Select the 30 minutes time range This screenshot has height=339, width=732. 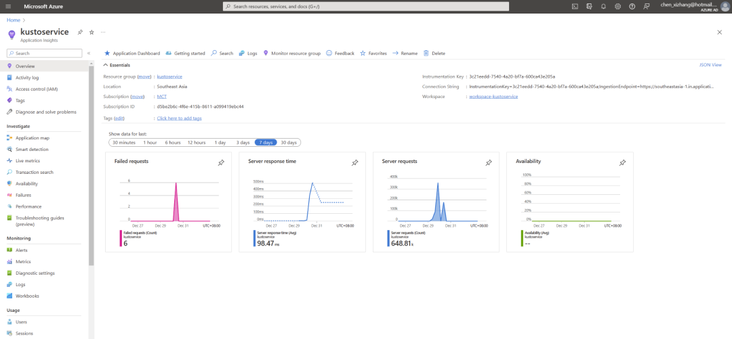(124, 142)
